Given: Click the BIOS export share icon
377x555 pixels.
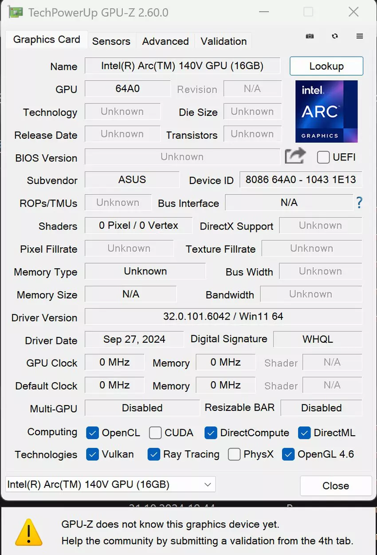Looking at the screenshot, I should 295,156.
